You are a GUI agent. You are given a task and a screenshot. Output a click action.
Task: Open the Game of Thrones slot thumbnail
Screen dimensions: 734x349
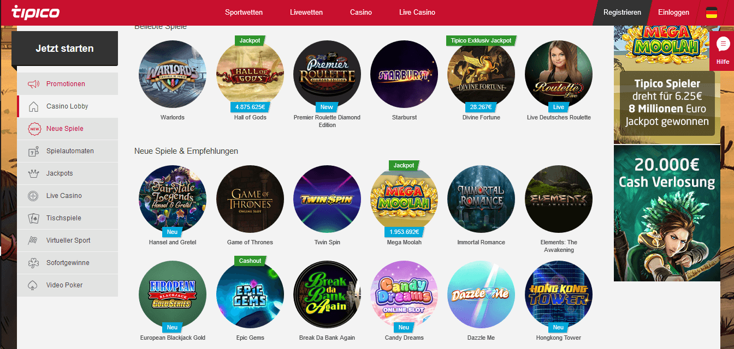pyautogui.click(x=250, y=199)
